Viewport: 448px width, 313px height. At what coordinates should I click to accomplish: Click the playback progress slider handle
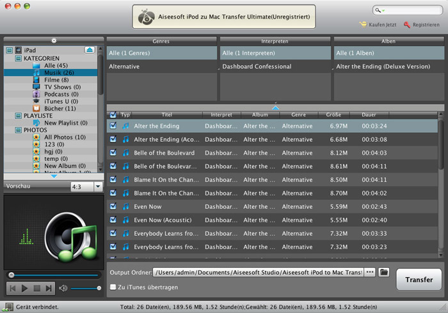click(x=11, y=275)
